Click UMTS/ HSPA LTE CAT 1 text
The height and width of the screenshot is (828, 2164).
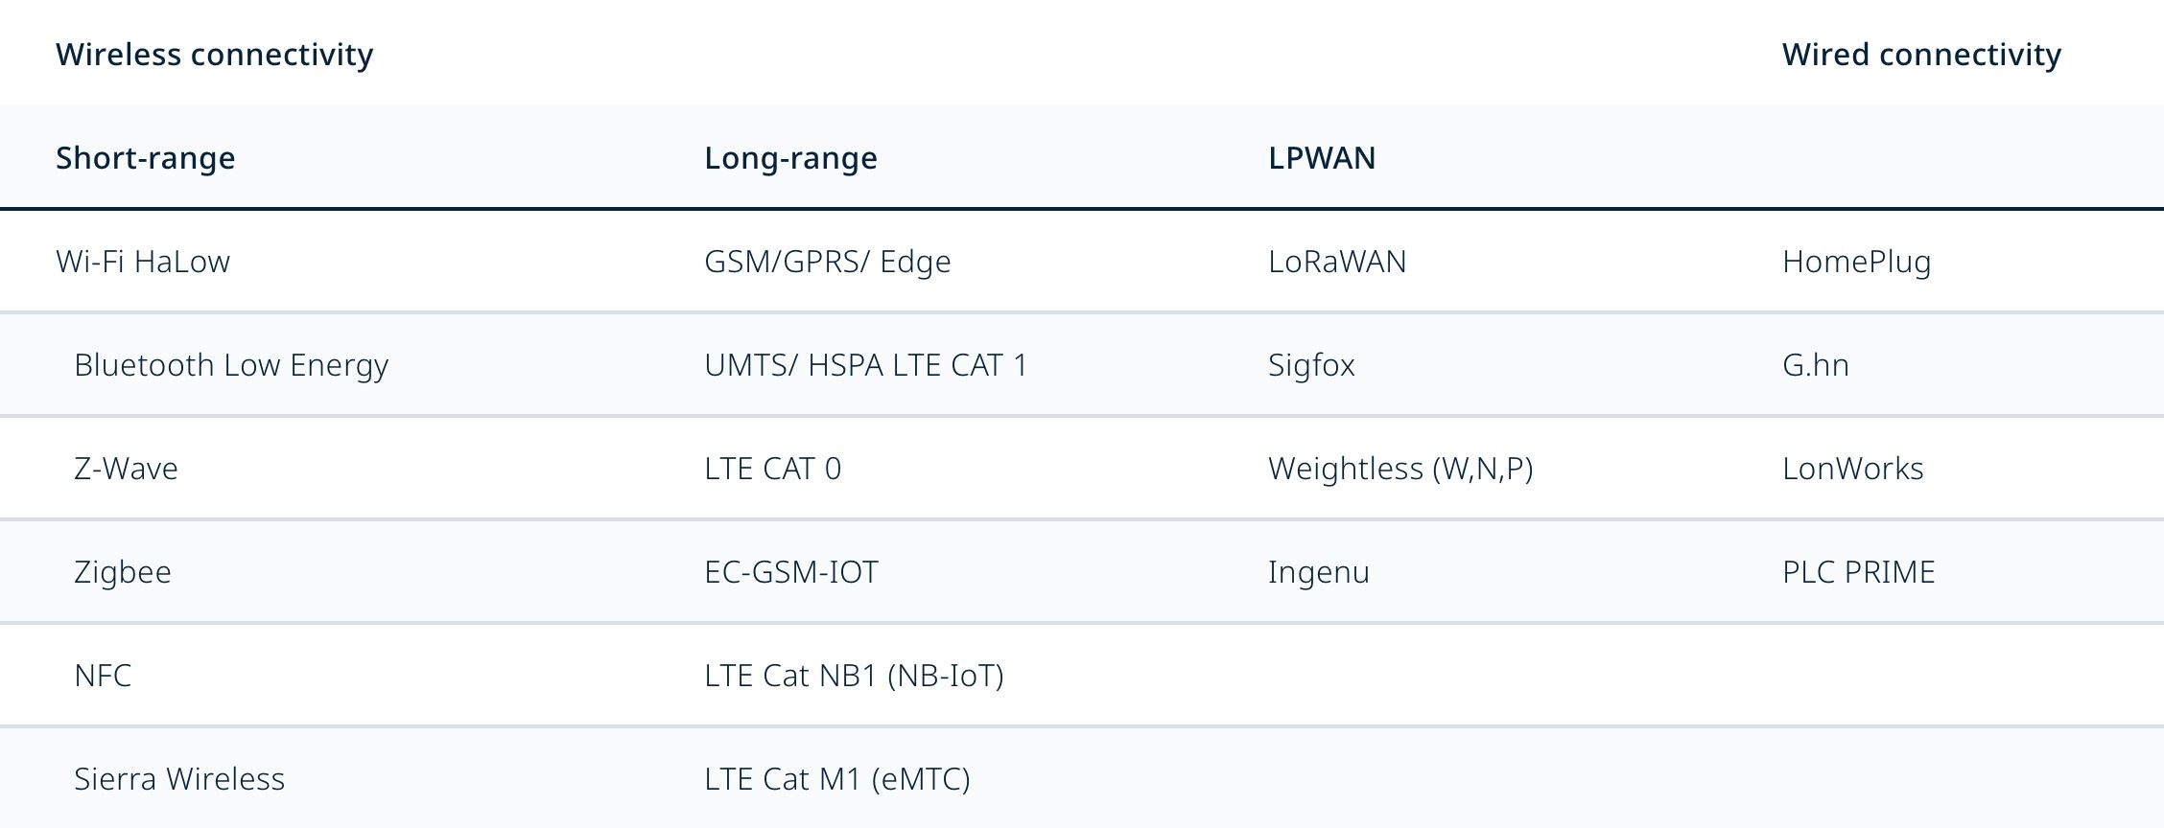(x=866, y=364)
